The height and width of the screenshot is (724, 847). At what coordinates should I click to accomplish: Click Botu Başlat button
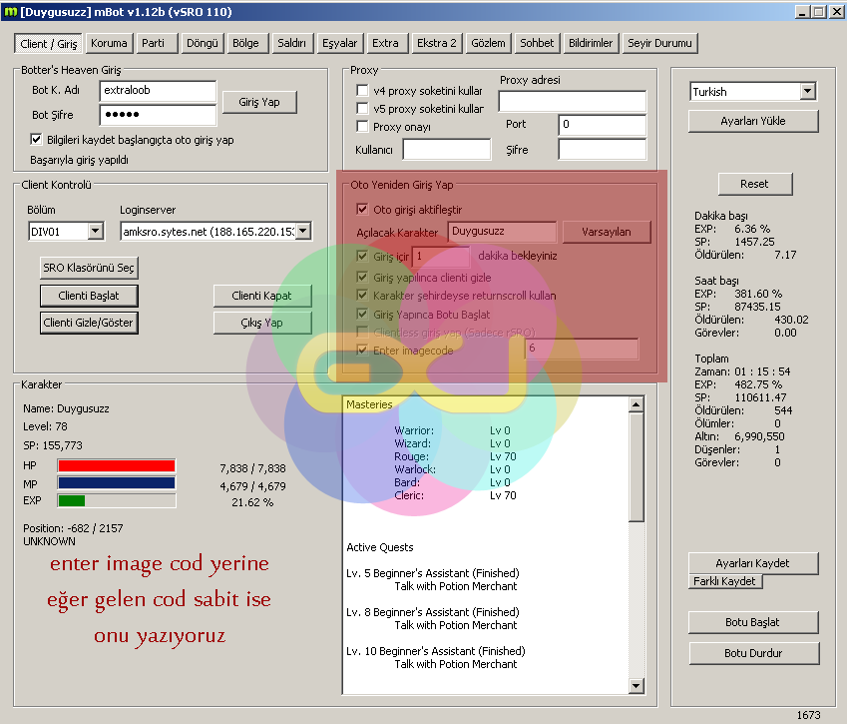tap(753, 622)
